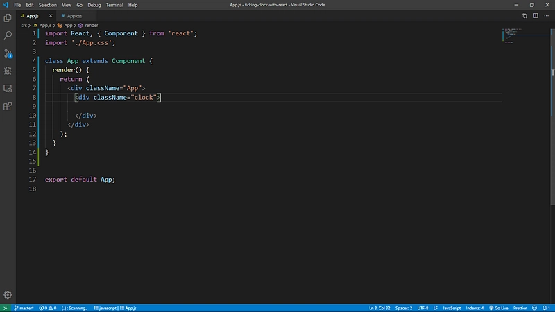
Task: Expand the render breadcrumb symbol list
Action: point(88,26)
